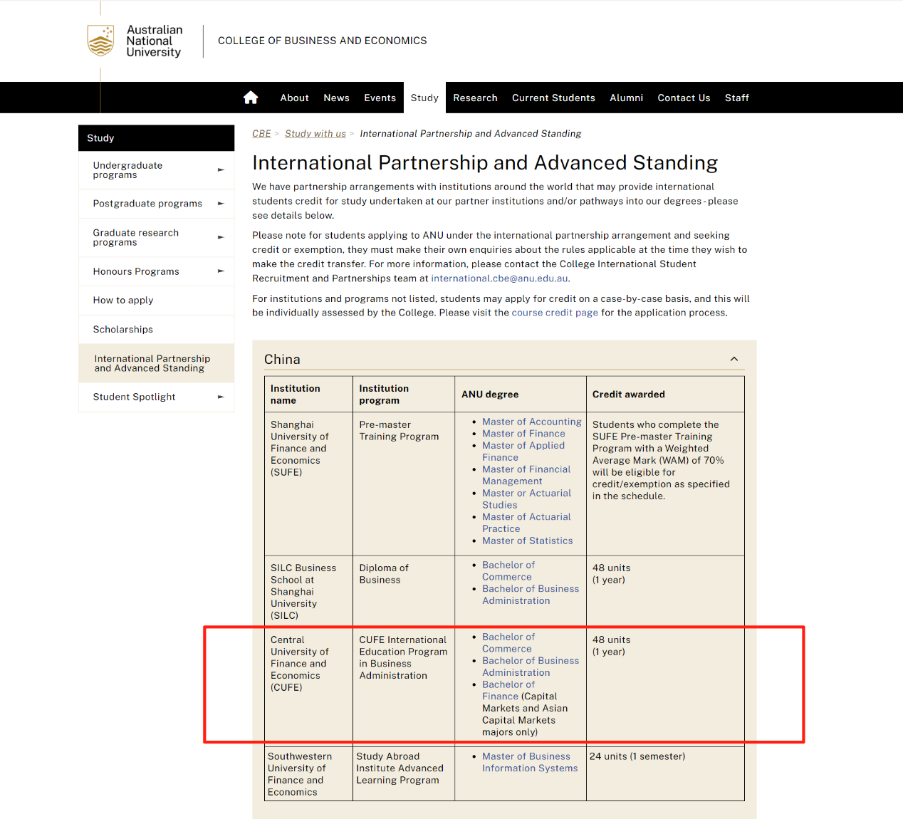Open the Master of Accounting link
The height and width of the screenshot is (824, 903).
click(531, 422)
